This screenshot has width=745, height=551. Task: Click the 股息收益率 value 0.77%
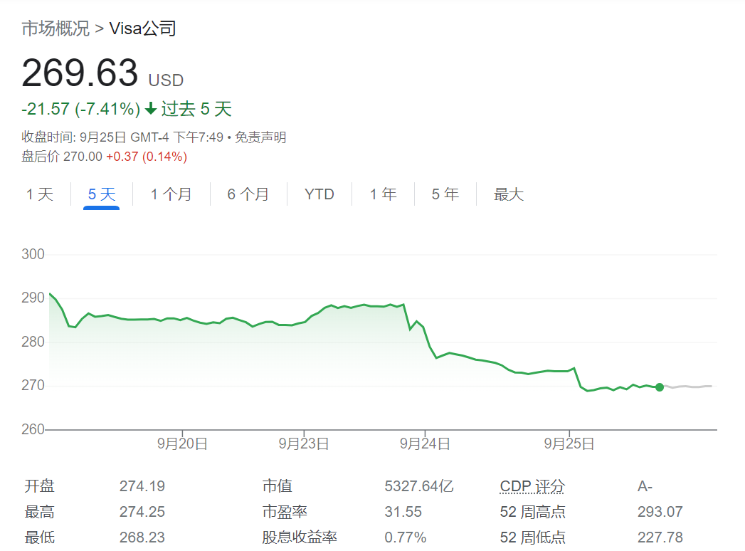(x=406, y=537)
